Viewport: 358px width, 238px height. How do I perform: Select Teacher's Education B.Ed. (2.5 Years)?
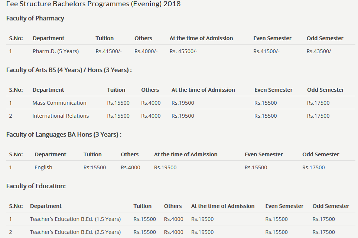click(75, 232)
